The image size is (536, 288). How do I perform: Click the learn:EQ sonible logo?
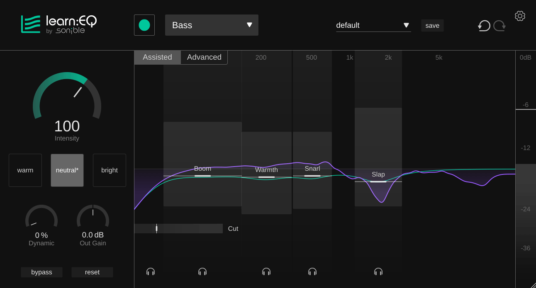coord(59,24)
